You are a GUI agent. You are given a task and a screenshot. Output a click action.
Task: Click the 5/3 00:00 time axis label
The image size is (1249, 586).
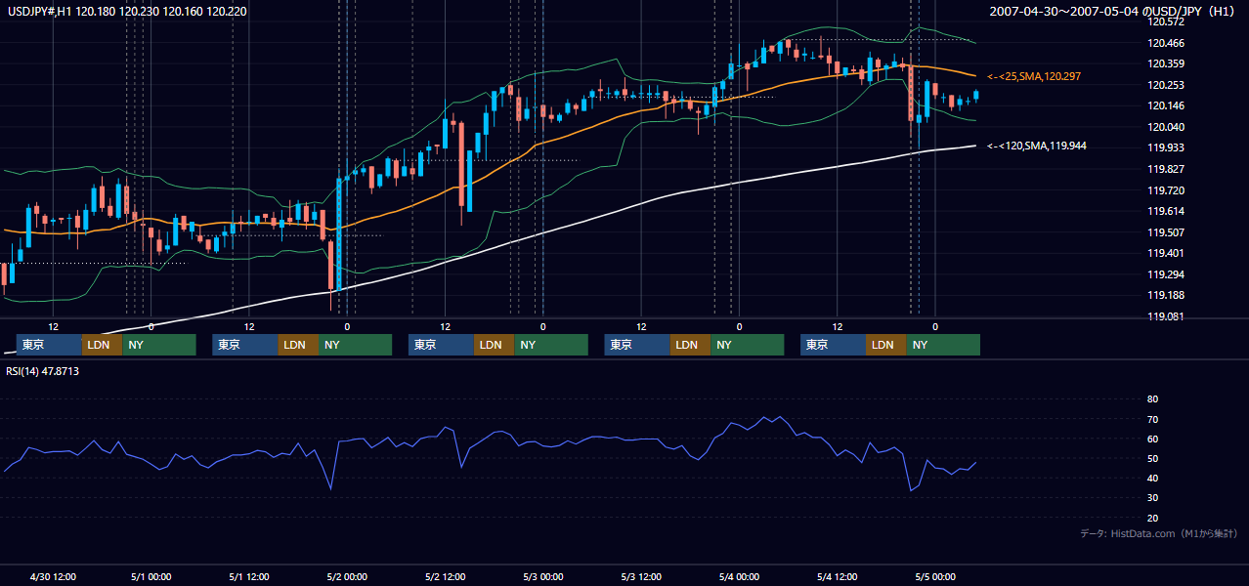pos(542,576)
